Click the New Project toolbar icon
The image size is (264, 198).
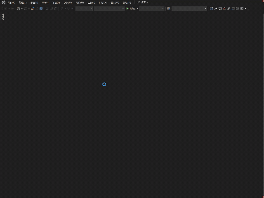coord(19,9)
